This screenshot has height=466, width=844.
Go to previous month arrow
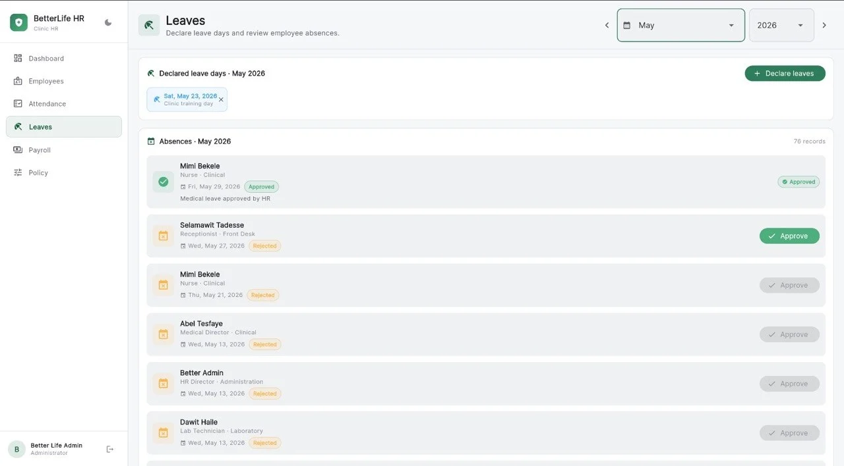click(607, 25)
